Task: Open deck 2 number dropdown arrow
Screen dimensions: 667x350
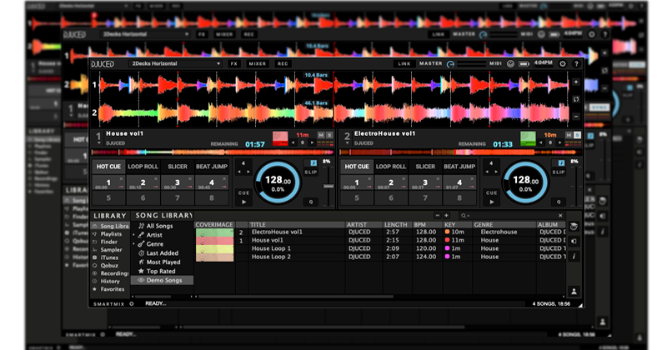Action: point(347,143)
